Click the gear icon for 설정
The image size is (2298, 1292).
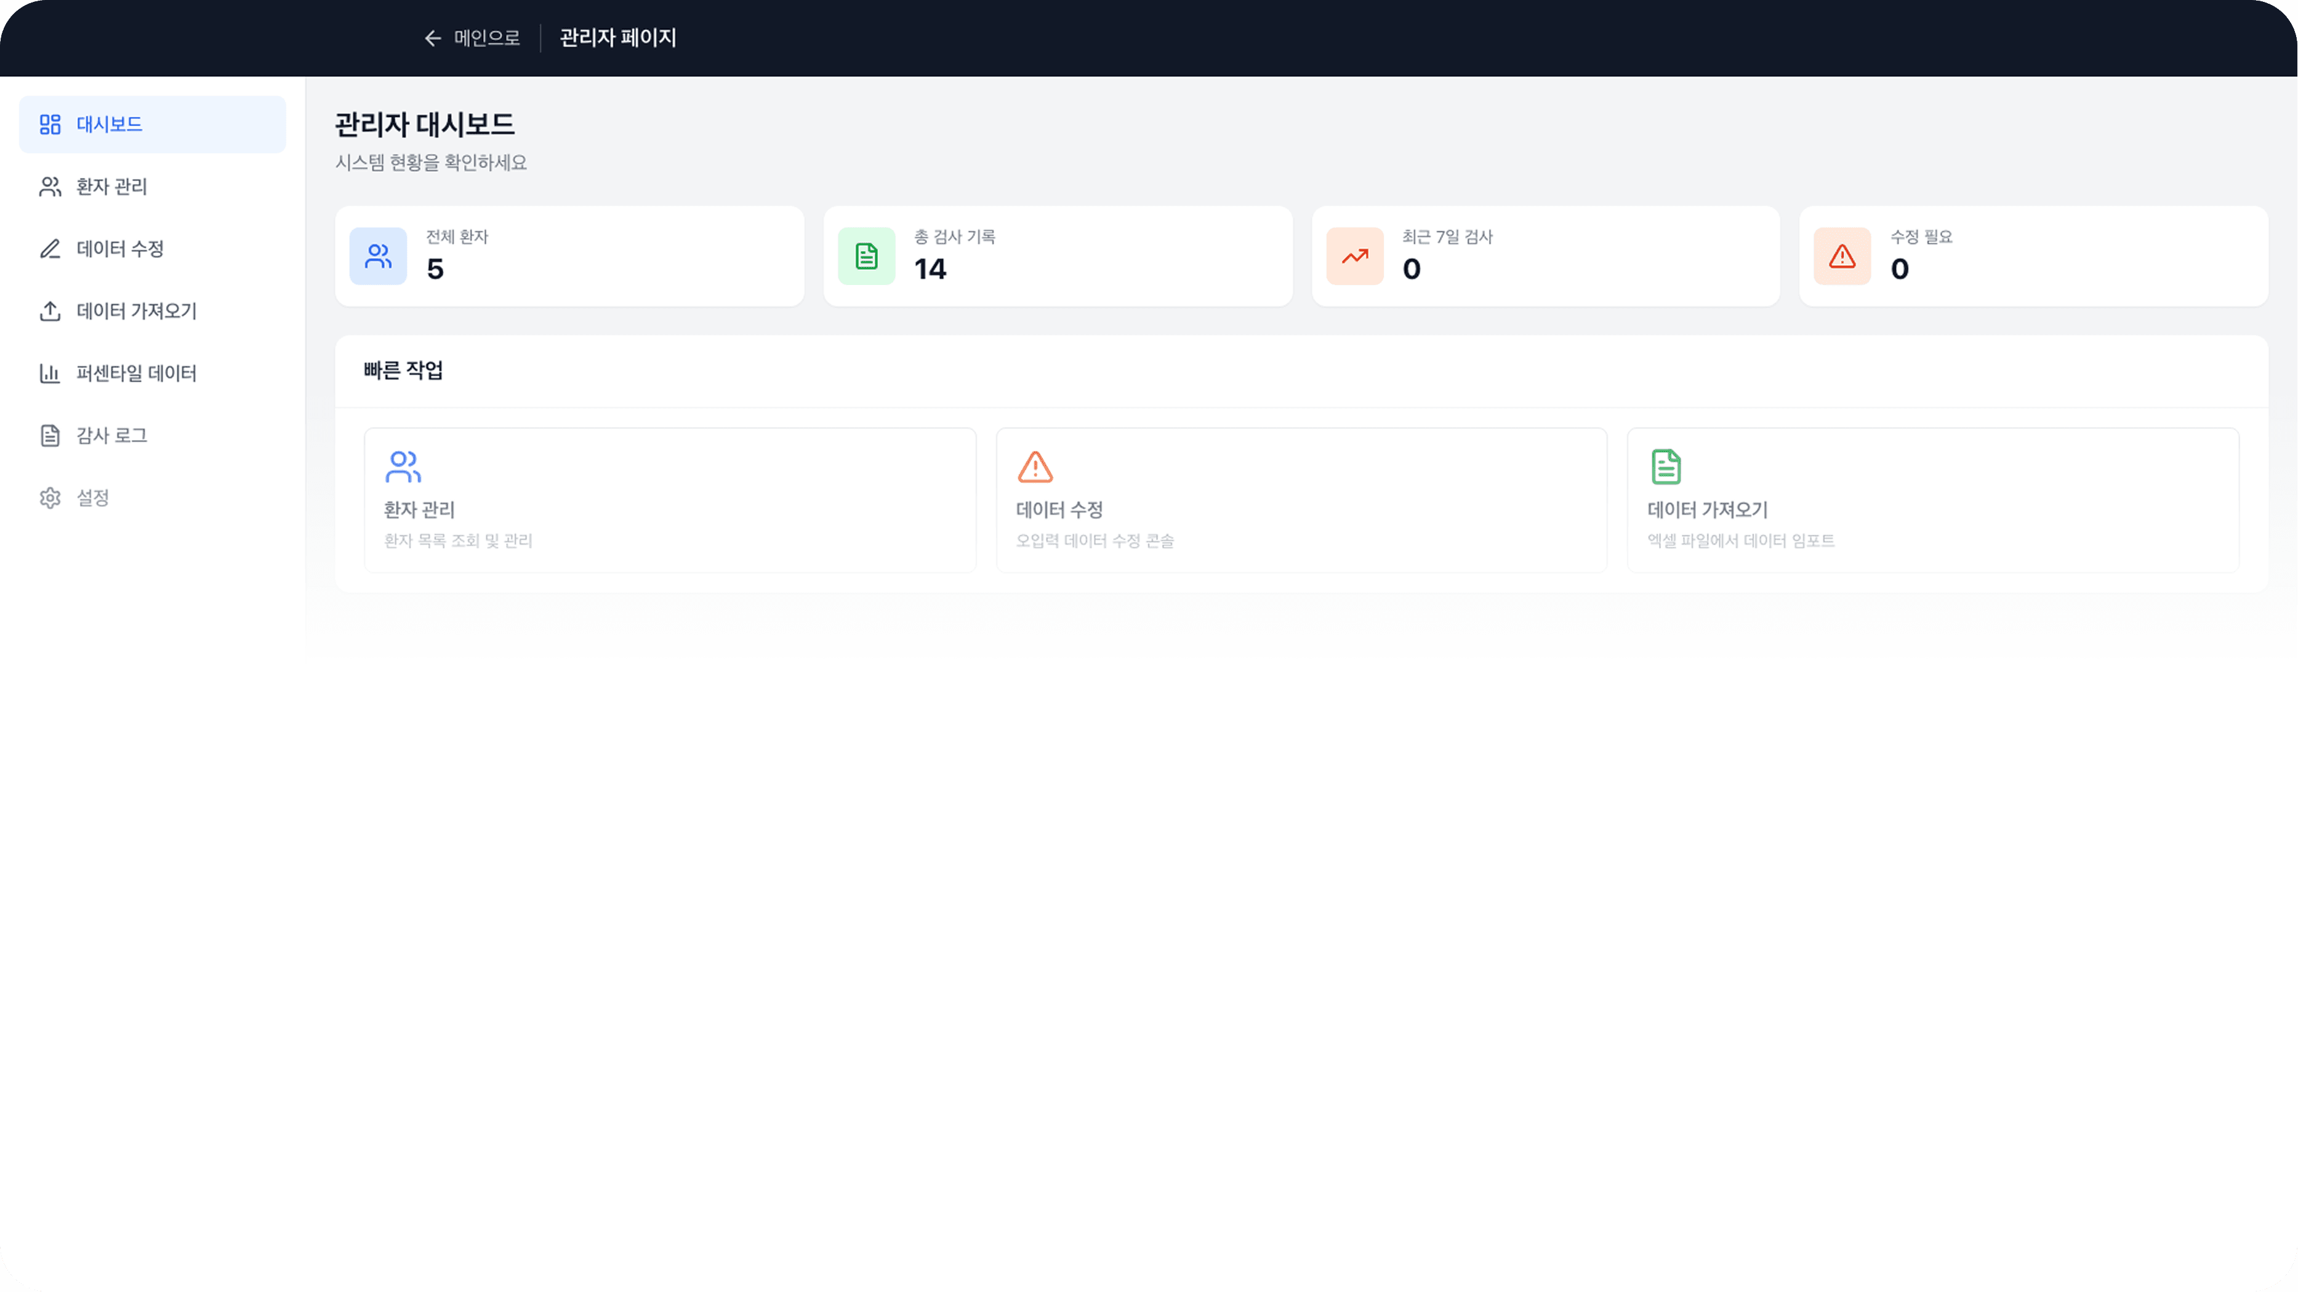(x=50, y=498)
